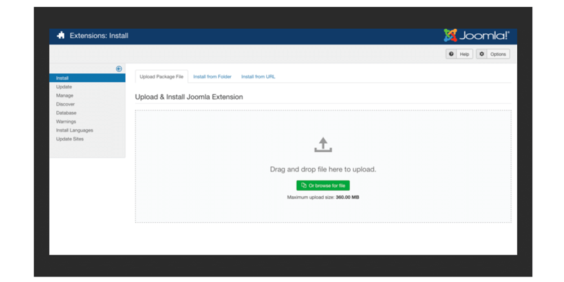Image resolution: width=564 pixels, height=282 pixels.
Task: Click the puzzle-piece Extensions icon
Action: [x=61, y=36]
